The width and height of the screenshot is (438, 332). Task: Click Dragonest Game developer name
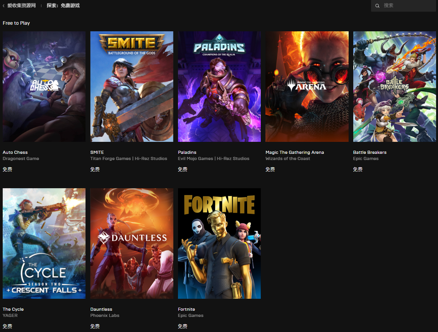[21, 158]
